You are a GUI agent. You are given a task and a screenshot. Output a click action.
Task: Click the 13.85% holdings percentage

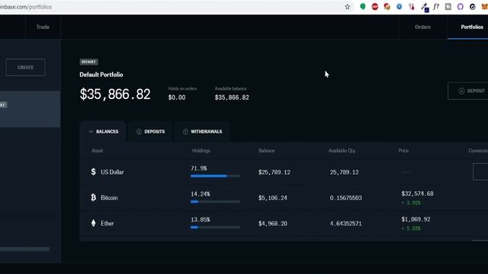[x=200, y=220]
